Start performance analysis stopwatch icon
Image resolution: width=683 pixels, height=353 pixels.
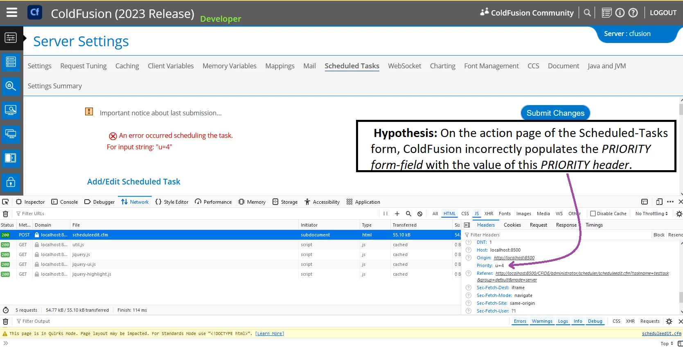[x=6, y=310]
